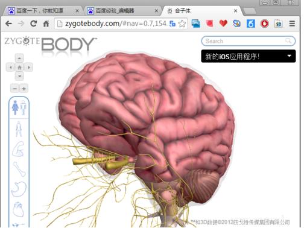Image resolution: width=304 pixels, height=228 pixels.
Task: Reload the page with refresh button
Action: (x=34, y=24)
